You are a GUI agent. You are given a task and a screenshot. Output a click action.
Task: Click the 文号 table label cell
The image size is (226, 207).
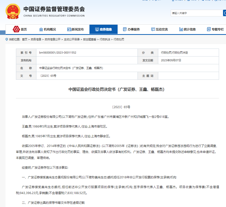[26, 76]
